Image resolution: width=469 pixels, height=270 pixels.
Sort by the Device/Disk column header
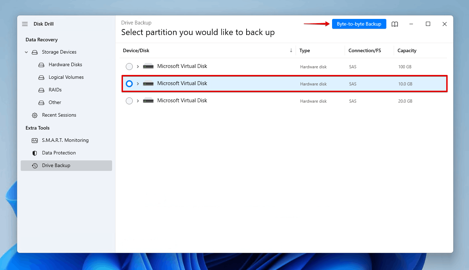[x=136, y=50]
